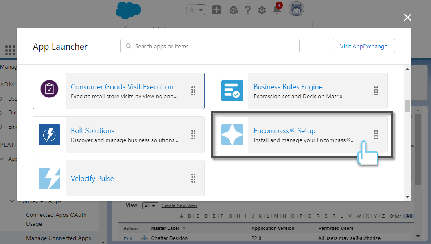Open Encompass Setup link

[284, 130]
